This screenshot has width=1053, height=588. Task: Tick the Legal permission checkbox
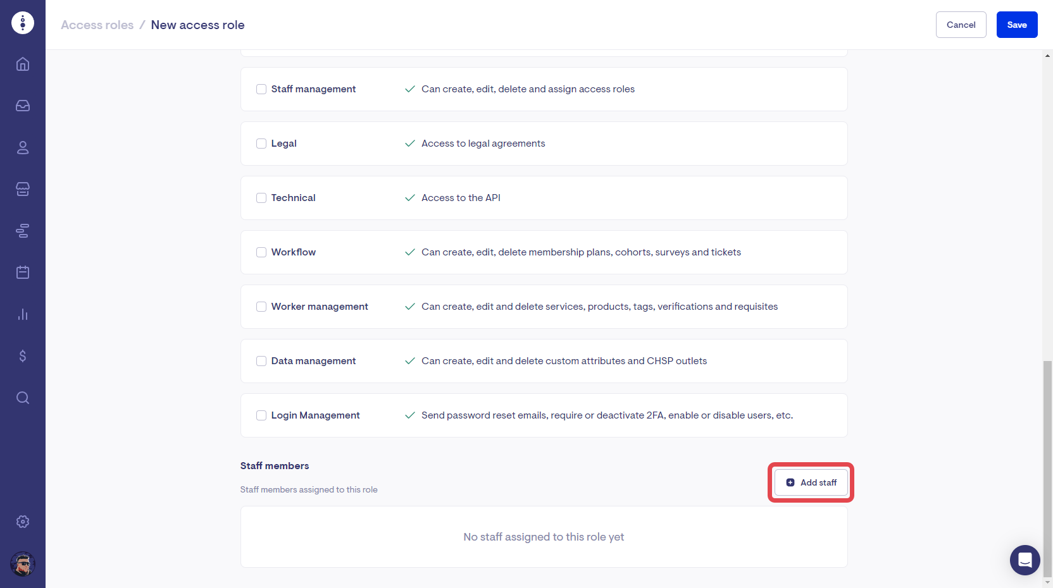click(261, 144)
